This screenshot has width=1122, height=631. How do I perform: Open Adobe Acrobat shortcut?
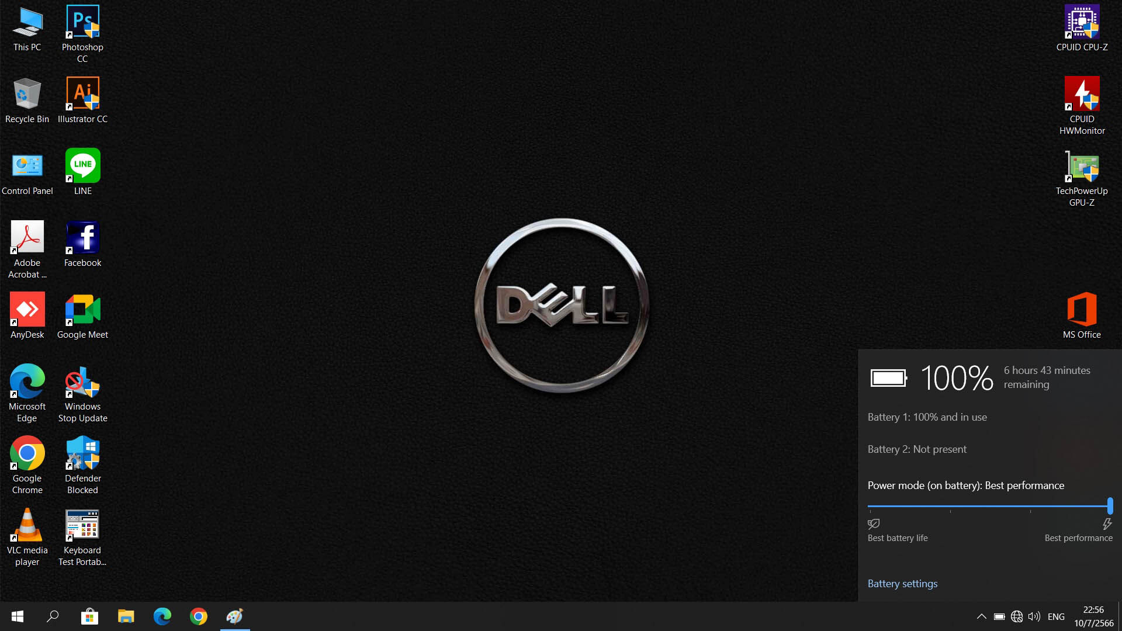(x=27, y=249)
